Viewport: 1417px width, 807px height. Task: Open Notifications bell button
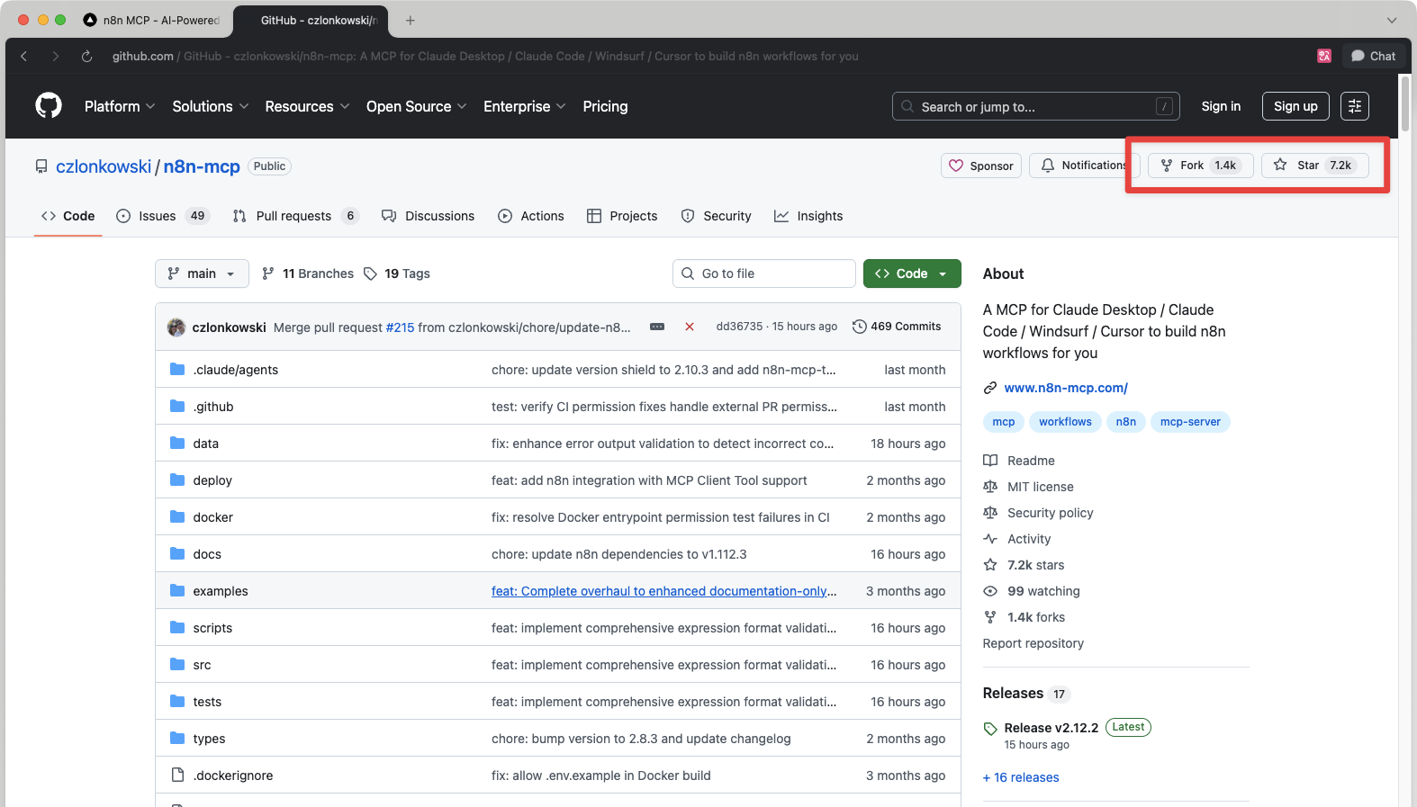[1084, 166]
